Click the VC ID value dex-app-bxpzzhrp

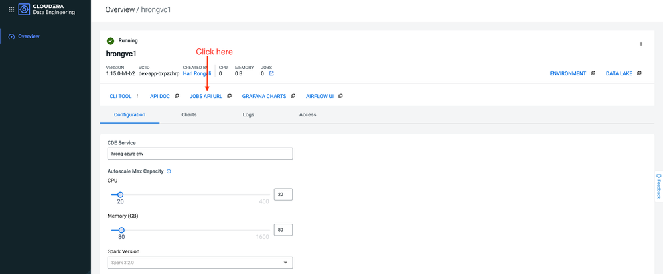tap(159, 73)
